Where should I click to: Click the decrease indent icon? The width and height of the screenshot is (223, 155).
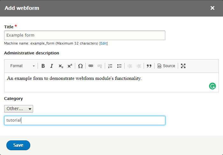point(130,66)
